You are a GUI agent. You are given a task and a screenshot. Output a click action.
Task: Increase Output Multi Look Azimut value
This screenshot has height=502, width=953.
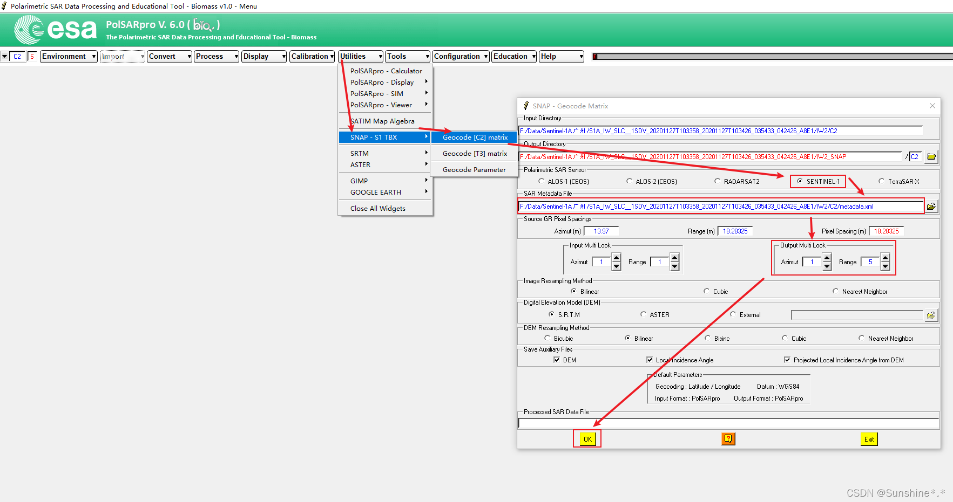827,258
